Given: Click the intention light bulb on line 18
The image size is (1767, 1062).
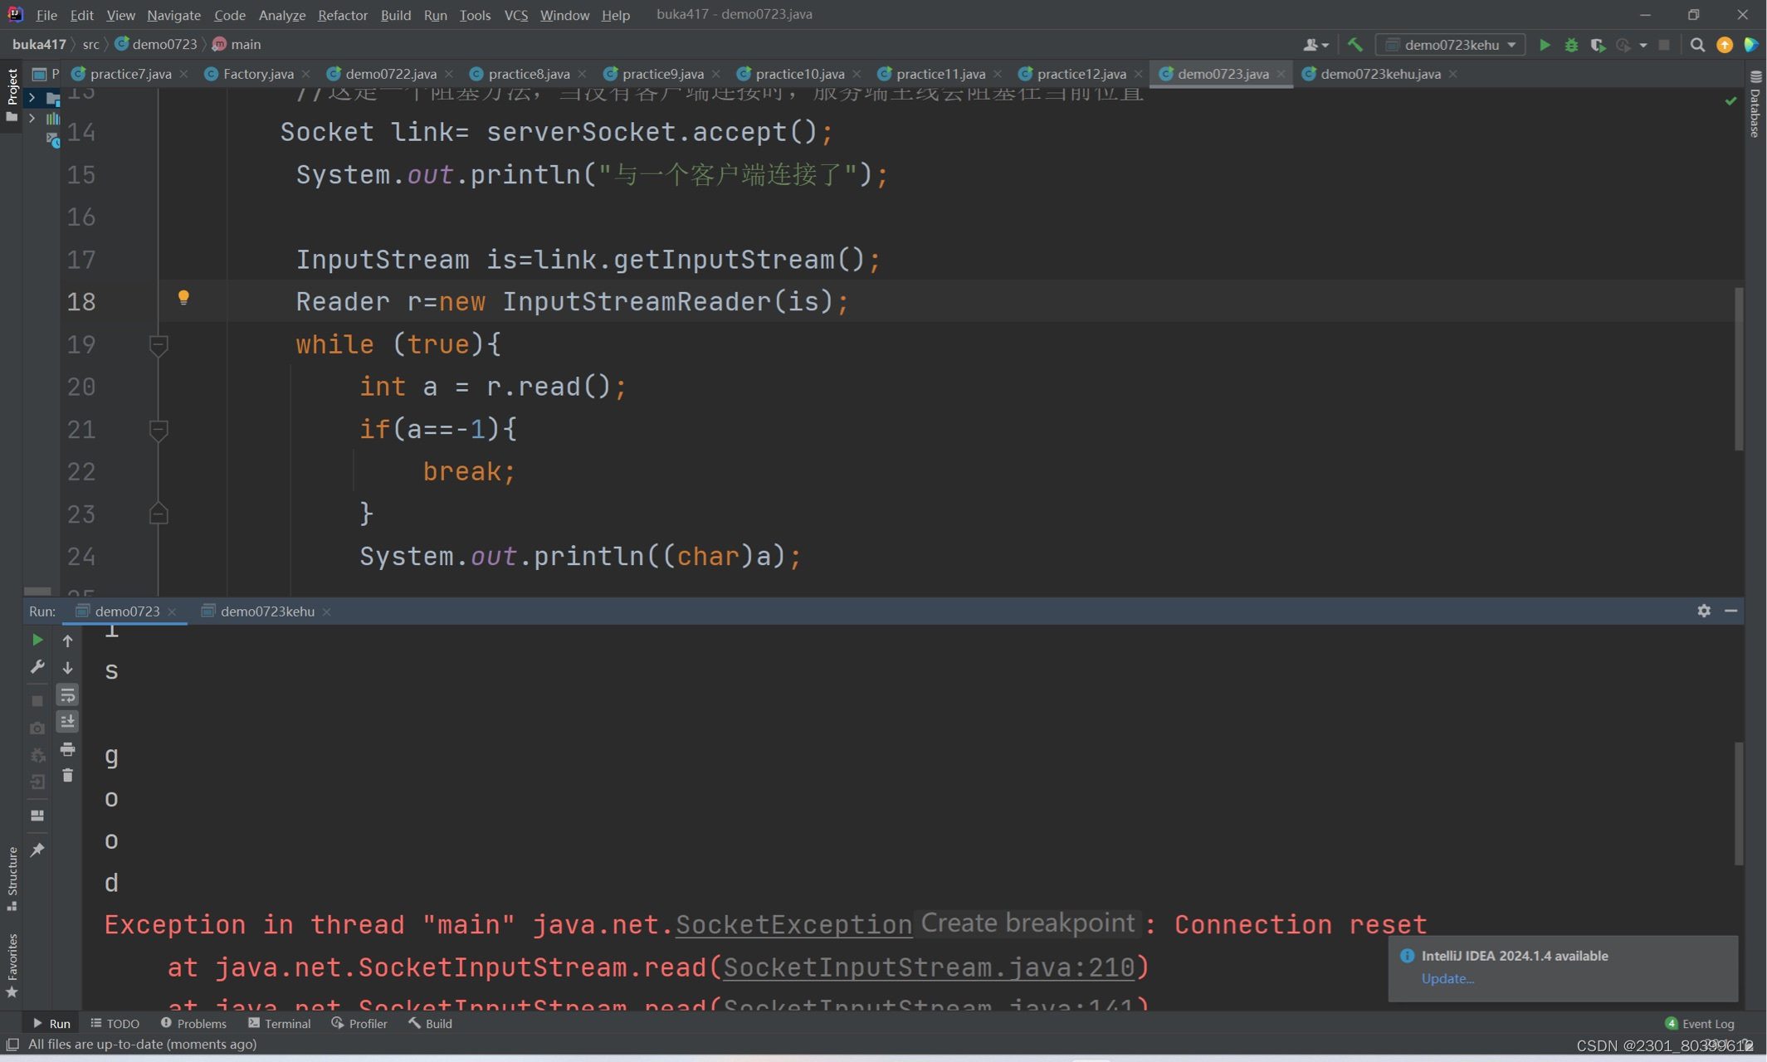Looking at the screenshot, I should click(x=183, y=298).
